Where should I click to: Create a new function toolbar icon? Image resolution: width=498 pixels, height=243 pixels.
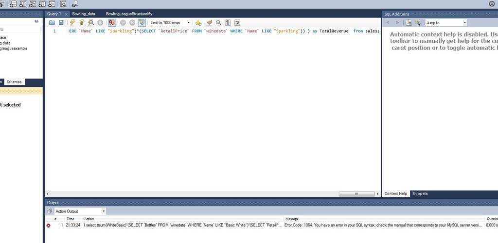click(52, 4)
